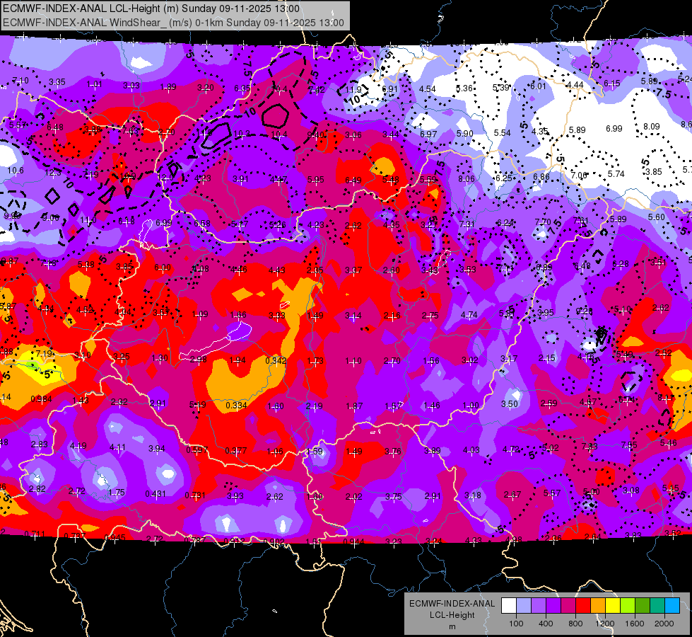The width and height of the screenshot is (692, 637).
Task: Click the 0.431 wind shear grid value
Action: (x=156, y=494)
